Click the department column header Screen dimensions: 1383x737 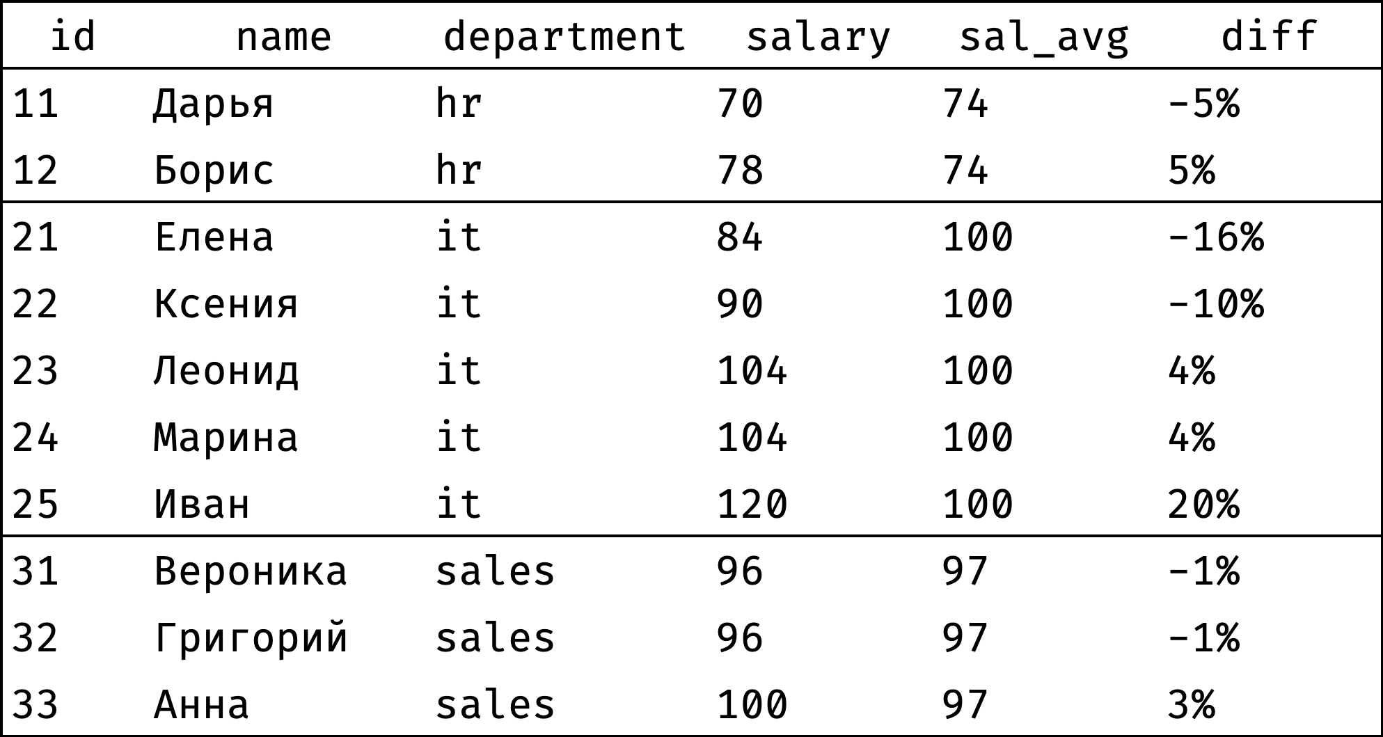tap(564, 36)
